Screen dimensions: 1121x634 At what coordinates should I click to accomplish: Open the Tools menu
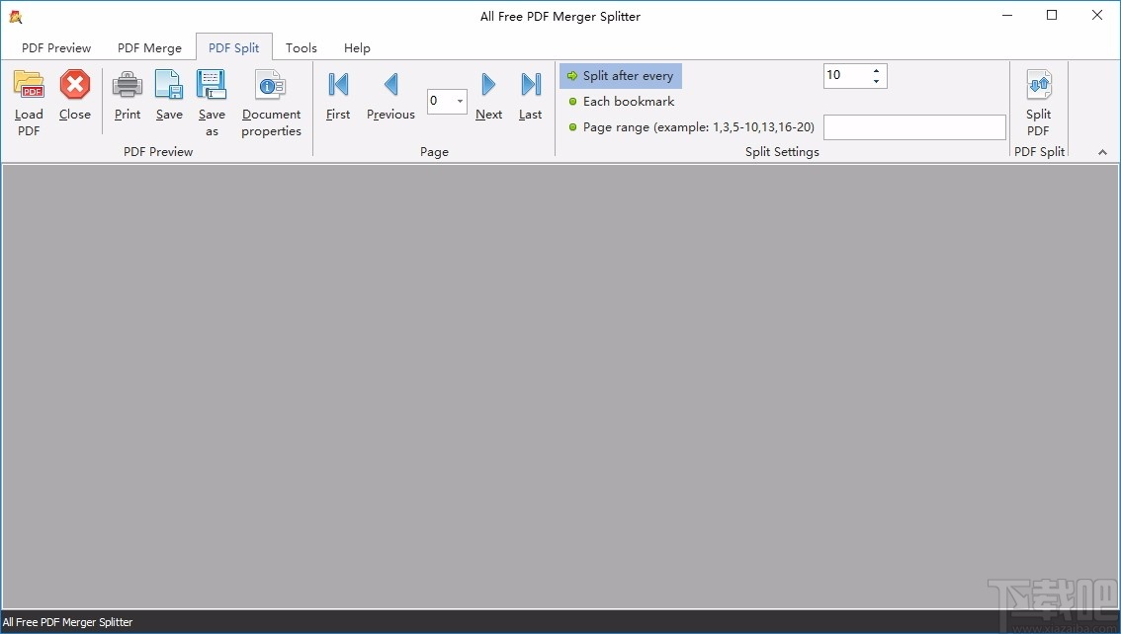301,47
